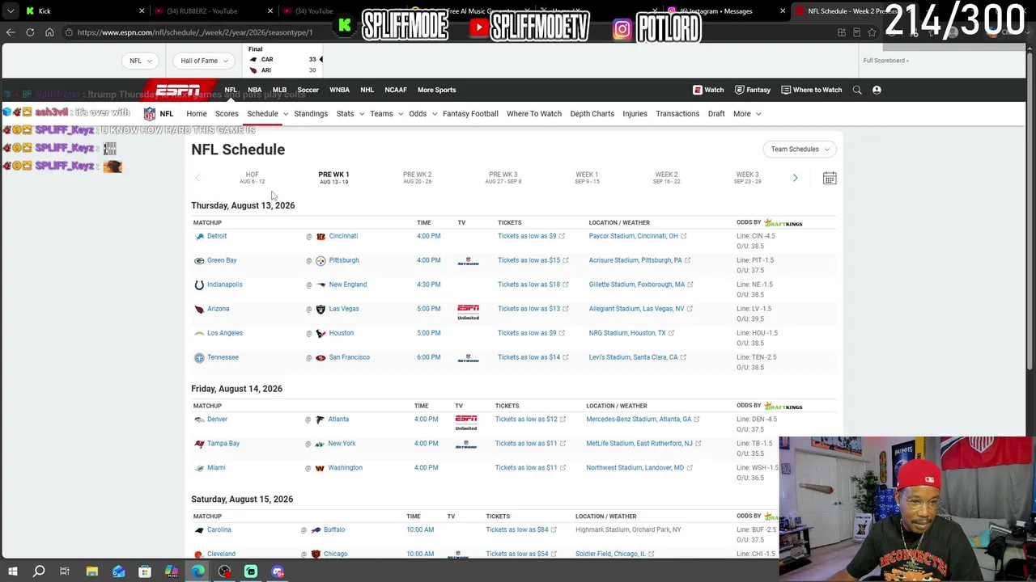The height and width of the screenshot is (582, 1036).
Task: Open Discord from the taskbar
Action: coord(278,571)
